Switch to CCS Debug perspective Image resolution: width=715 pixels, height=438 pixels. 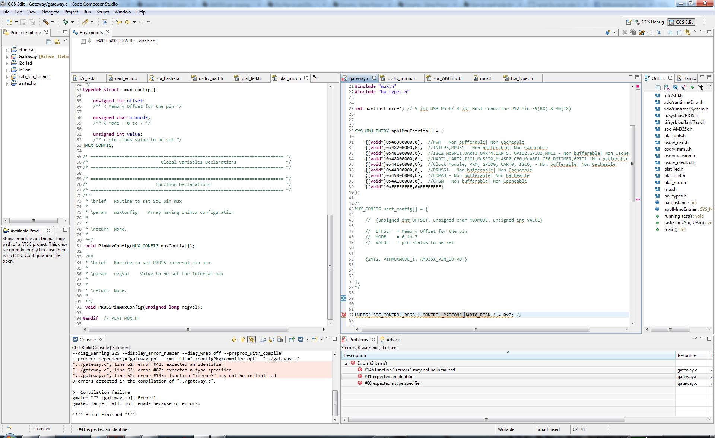tap(649, 22)
